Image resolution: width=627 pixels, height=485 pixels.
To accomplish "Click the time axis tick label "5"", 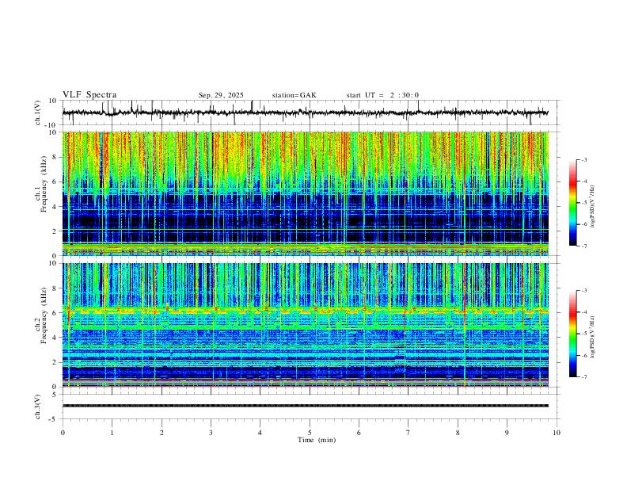I will point(310,433).
